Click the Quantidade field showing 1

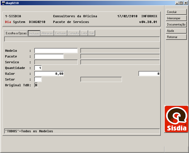pos(38,68)
